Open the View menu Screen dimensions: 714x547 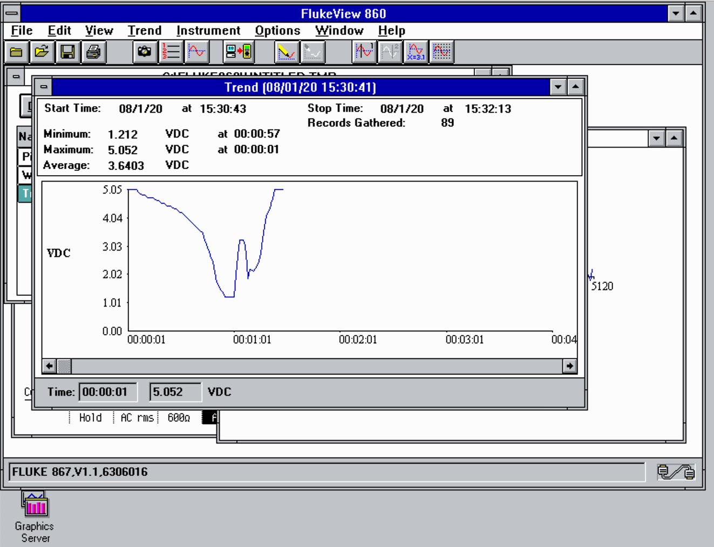(x=99, y=31)
